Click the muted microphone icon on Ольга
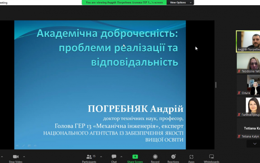This screenshot has height=163, width=260. (x=239, y=93)
